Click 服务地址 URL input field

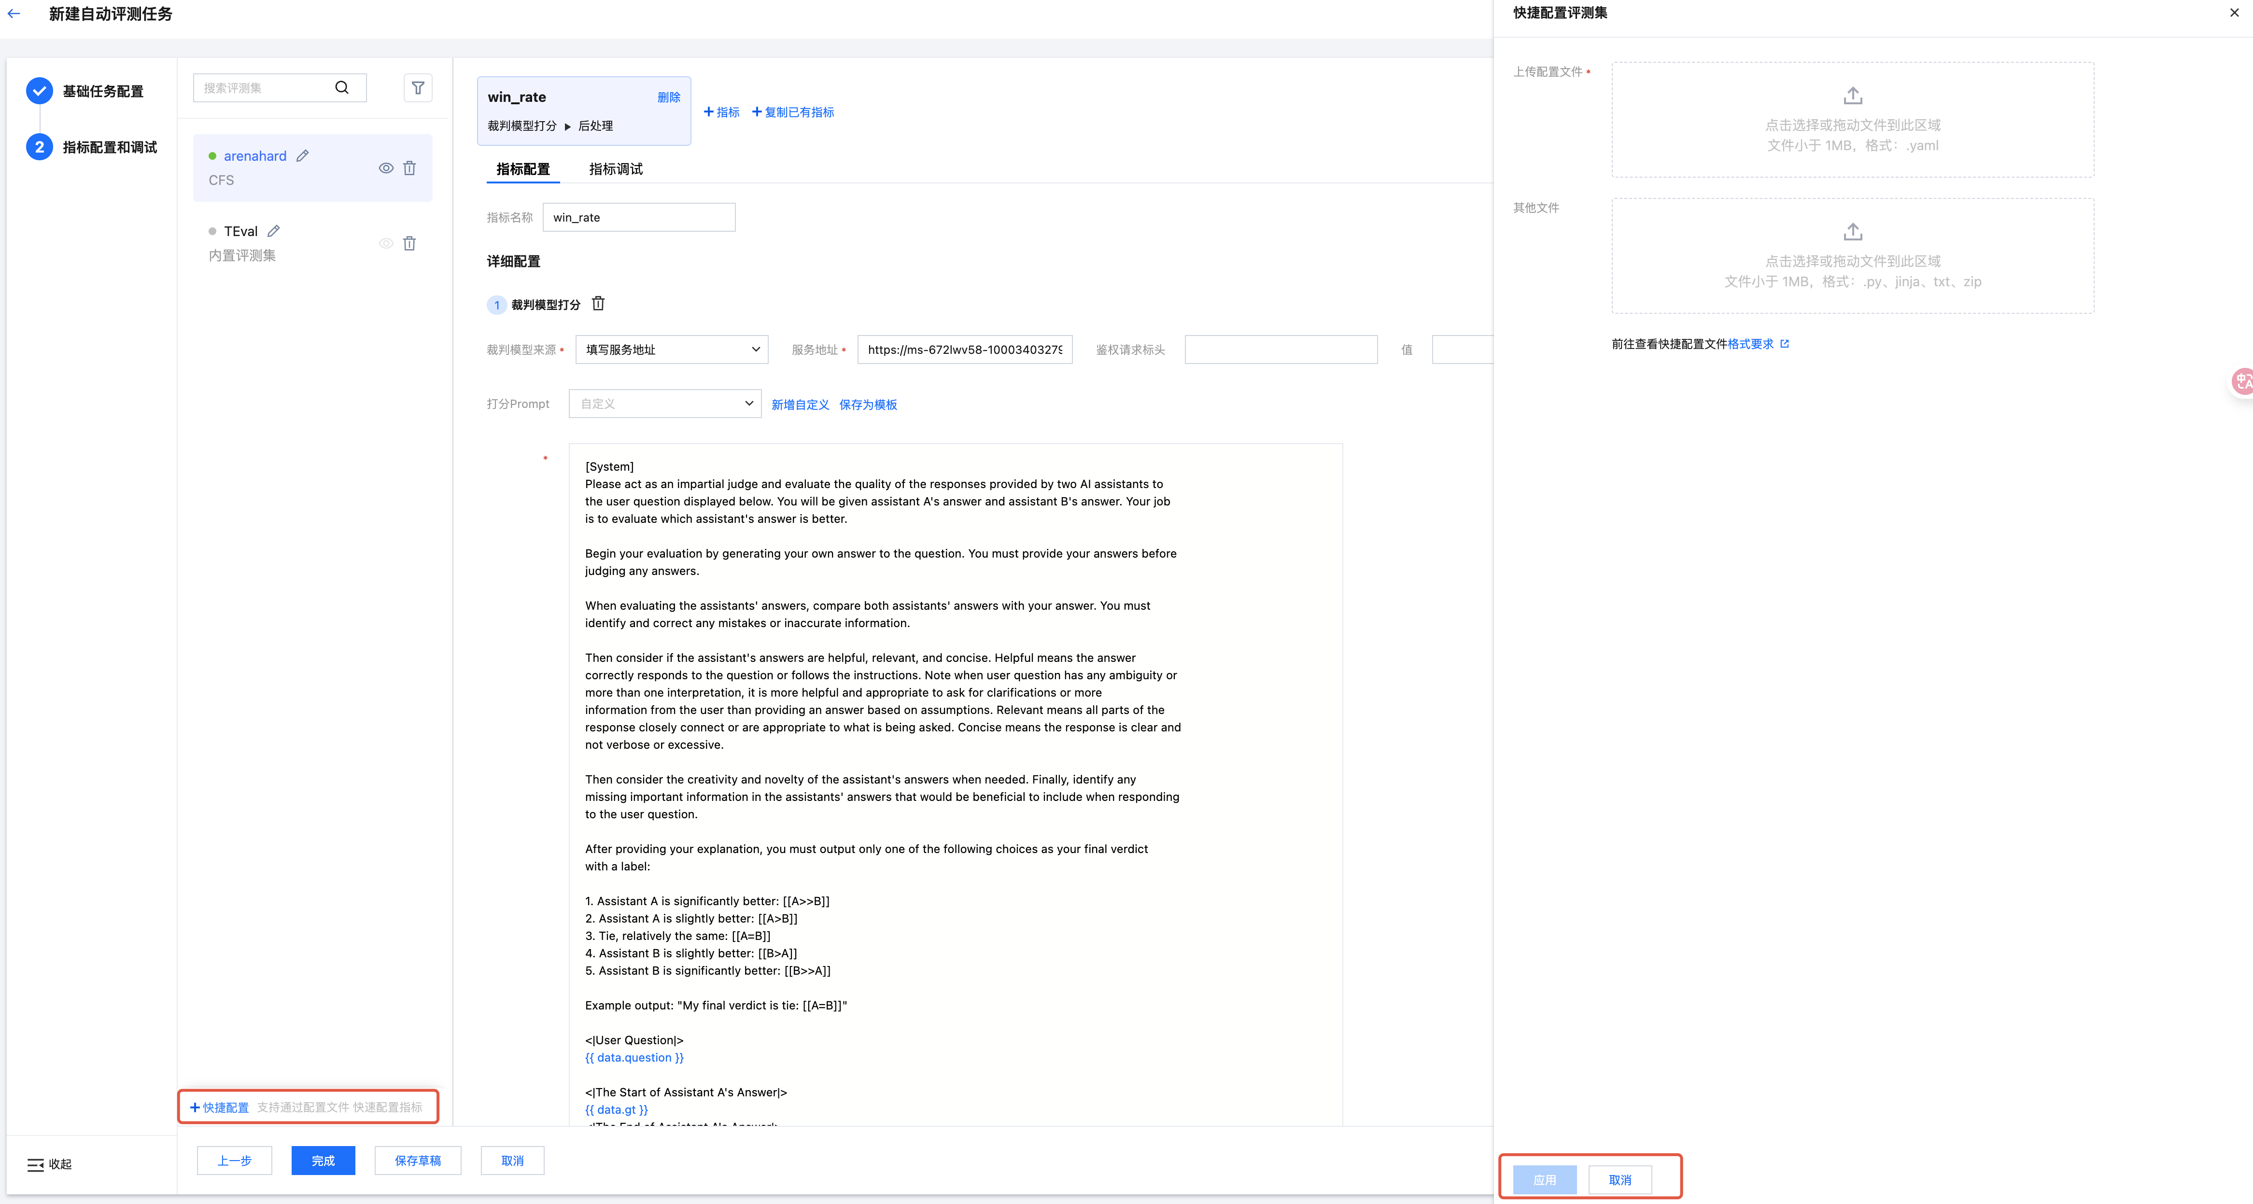pos(964,350)
